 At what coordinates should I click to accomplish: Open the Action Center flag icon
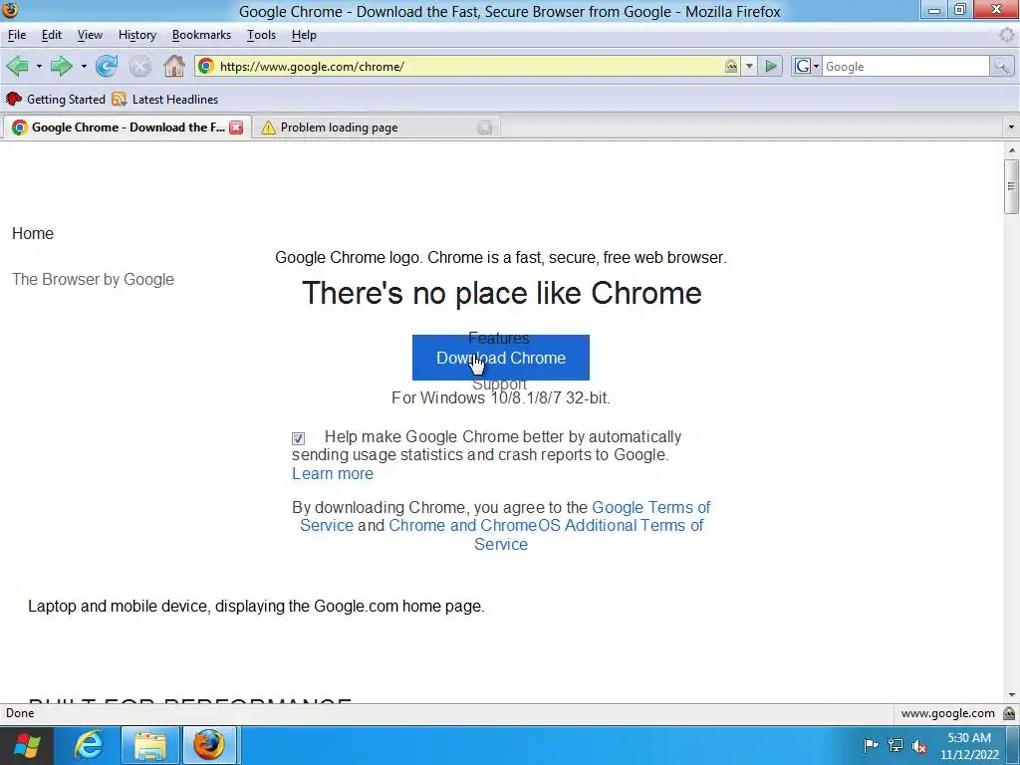point(871,745)
